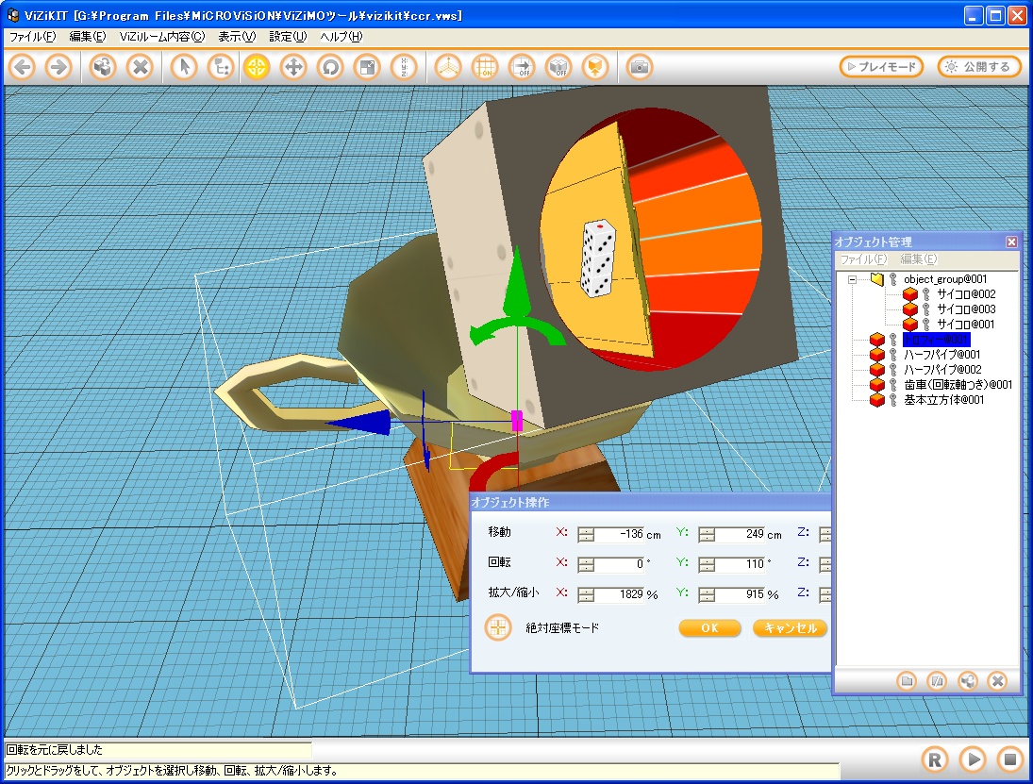Click the プレイモード button

coord(881,67)
